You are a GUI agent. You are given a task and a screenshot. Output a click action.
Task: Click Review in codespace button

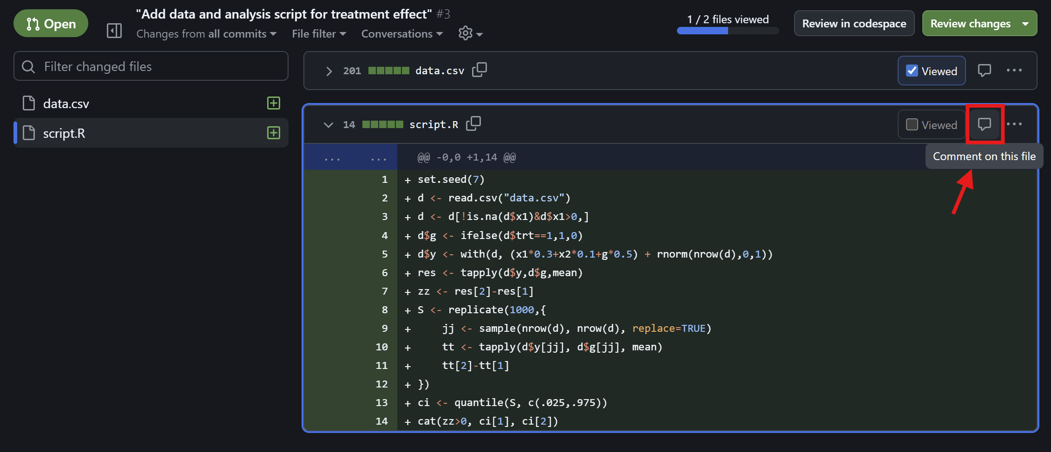pos(854,24)
